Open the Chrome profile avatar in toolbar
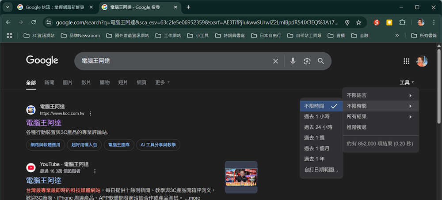Screen dimensions: 442x200 421,22
